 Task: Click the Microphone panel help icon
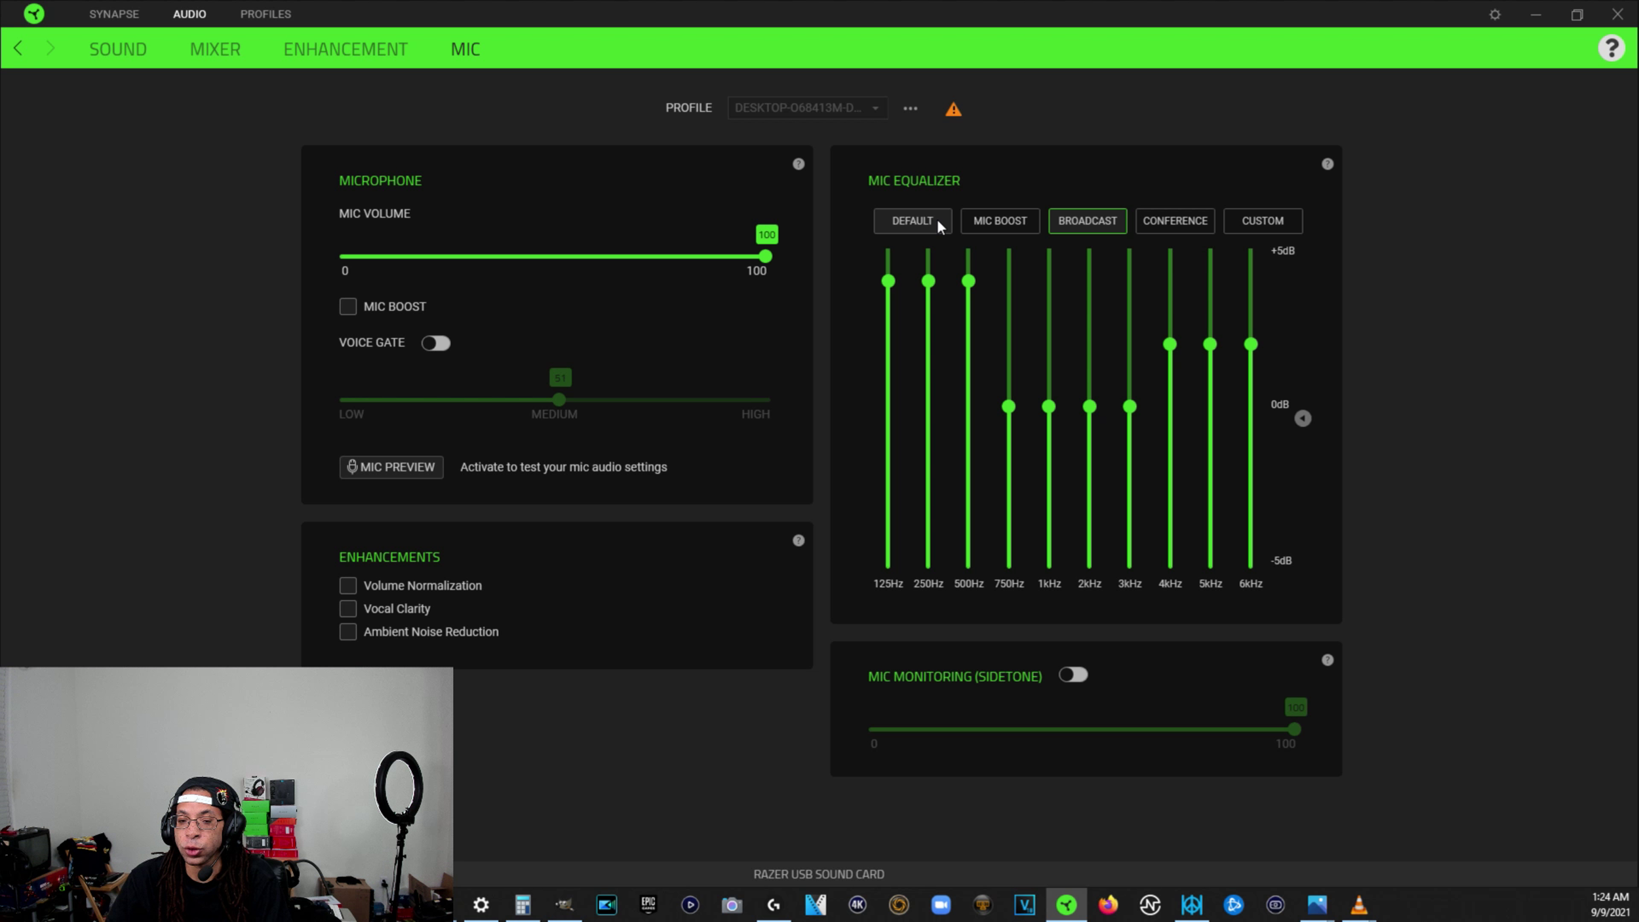798,164
